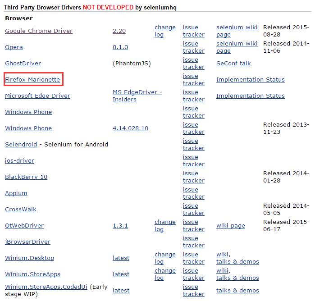Screen dimensions: 324x301
Task: Open QtWebDriver wiki page link
Action: (x=231, y=225)
